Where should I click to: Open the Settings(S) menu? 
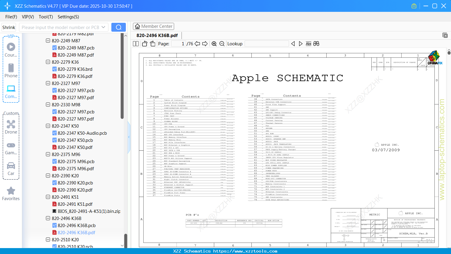coord(68,17)
